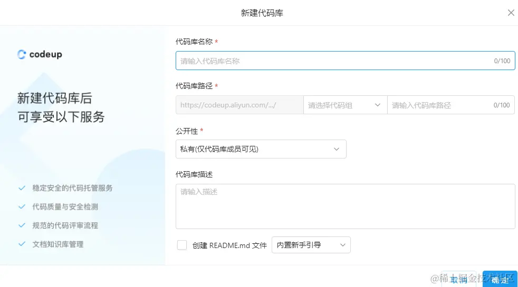Close the 新建代码库 dialog

(x=511, y=13)
